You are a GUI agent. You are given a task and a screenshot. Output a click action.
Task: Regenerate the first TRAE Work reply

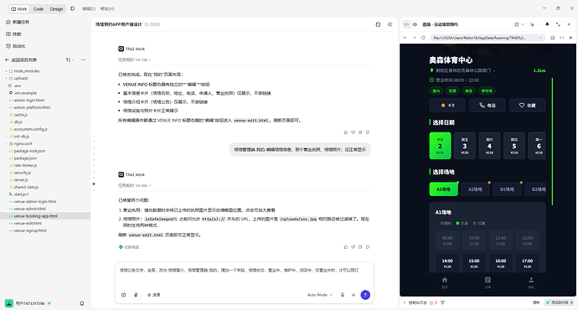click(368, 132)
